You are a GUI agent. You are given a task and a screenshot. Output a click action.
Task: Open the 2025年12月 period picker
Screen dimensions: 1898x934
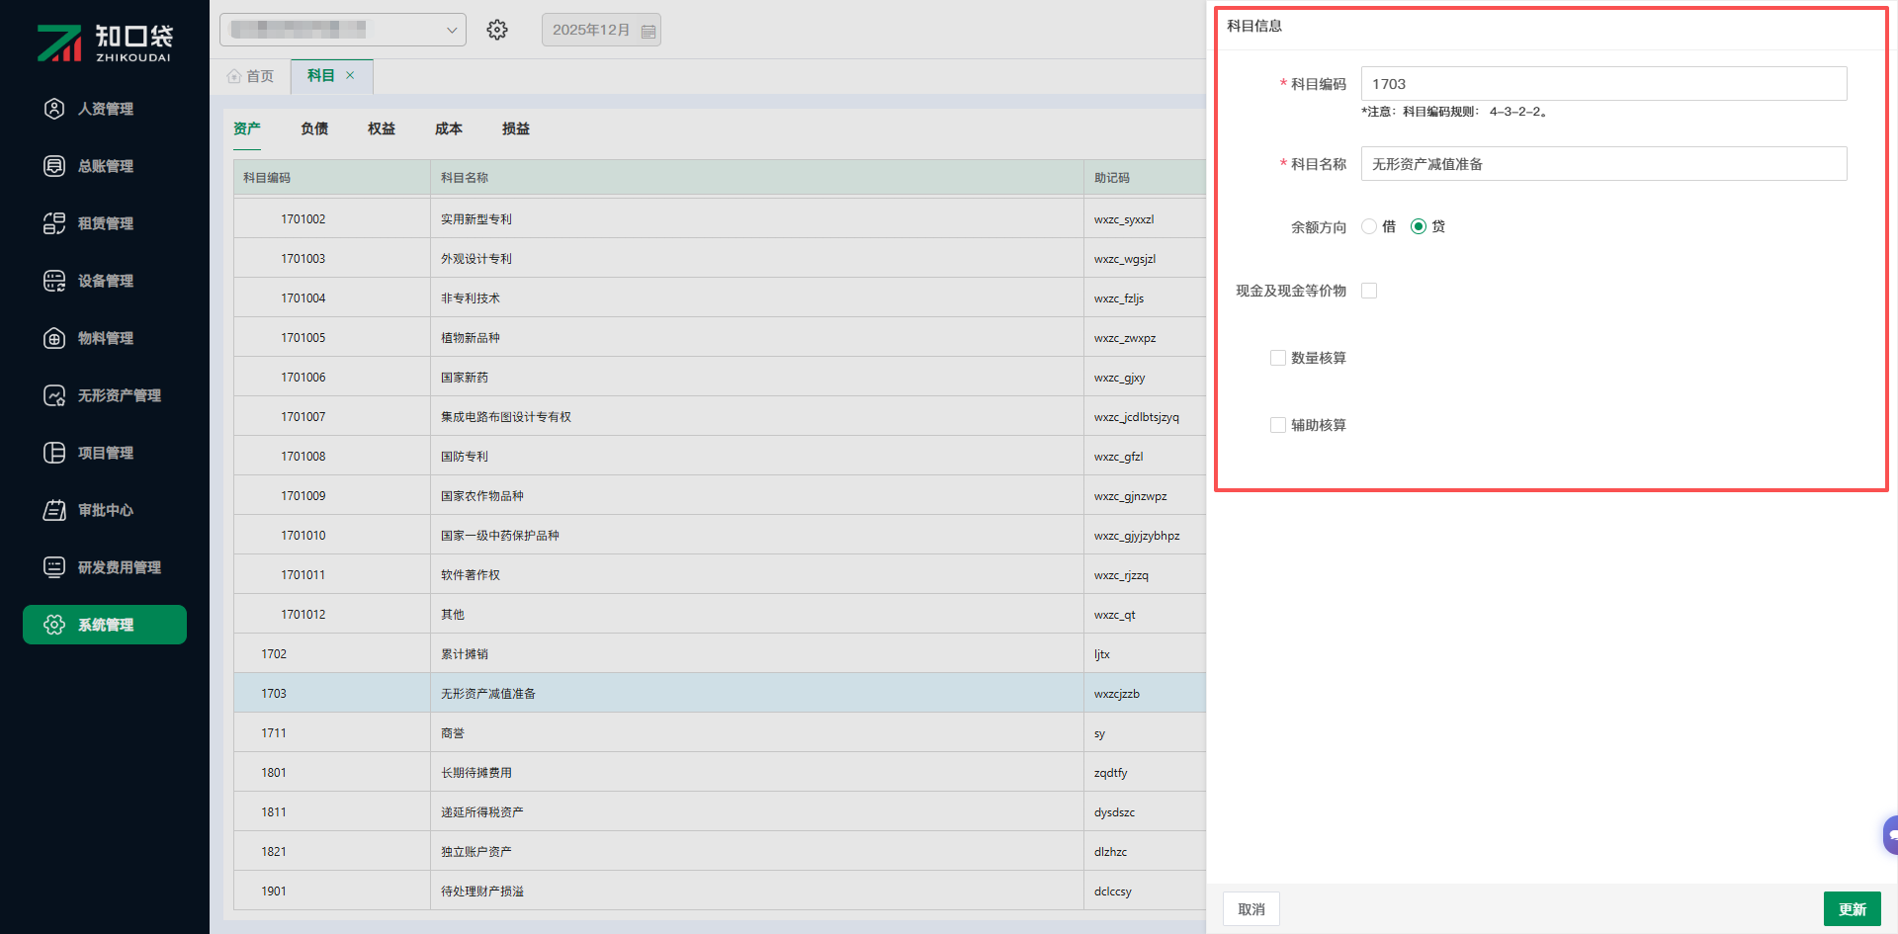(x=601, y=30)
